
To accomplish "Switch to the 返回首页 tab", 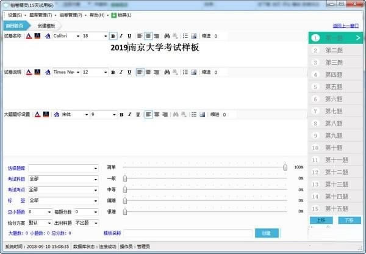I will click(15, 26).
